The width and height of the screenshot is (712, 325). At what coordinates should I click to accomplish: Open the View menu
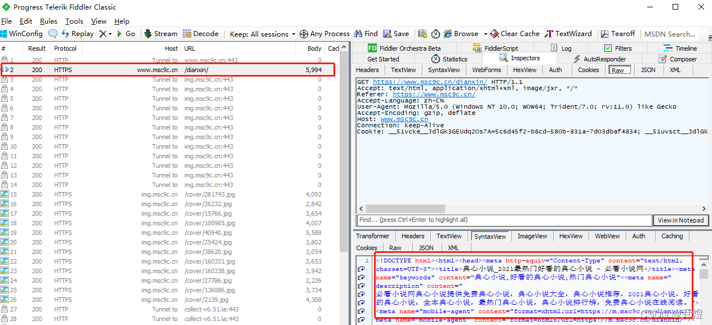tap(99, 21)
